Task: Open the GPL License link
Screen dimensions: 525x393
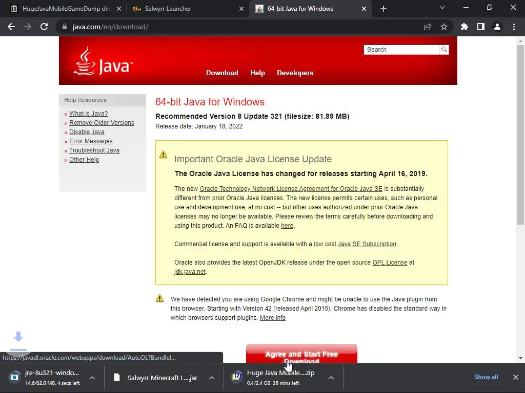Action: coord(390,263)
